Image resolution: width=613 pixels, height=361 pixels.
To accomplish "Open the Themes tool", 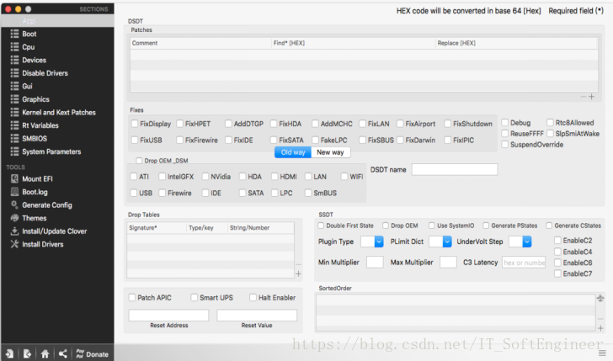I will tap(34, 218).
